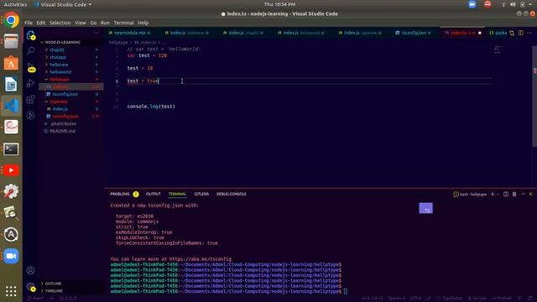Open the Extensions view
The image size is (537, 302).
point(30,99)
